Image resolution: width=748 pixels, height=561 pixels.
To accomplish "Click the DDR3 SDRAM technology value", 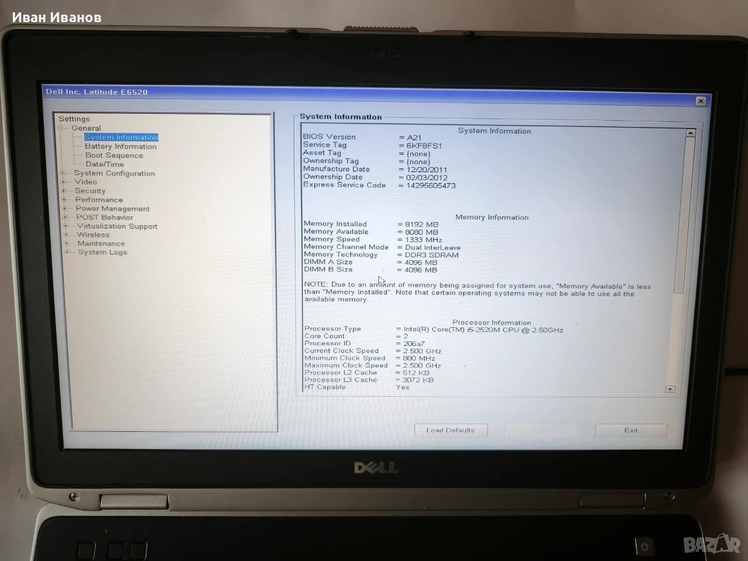I will 431,255.
